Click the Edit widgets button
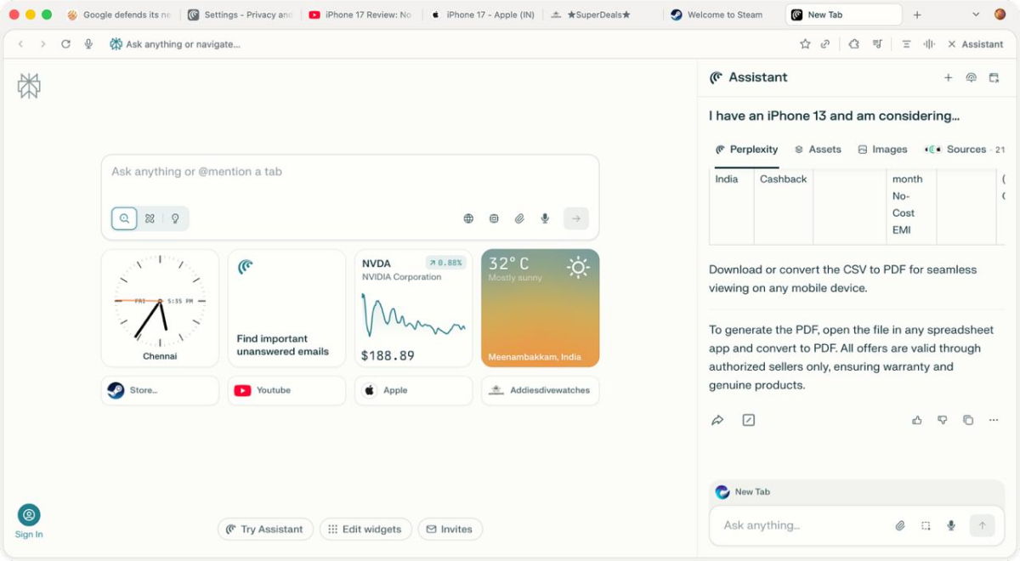Screen dimensions: 1020x561 pyautogui.click(x=365, y=529)
